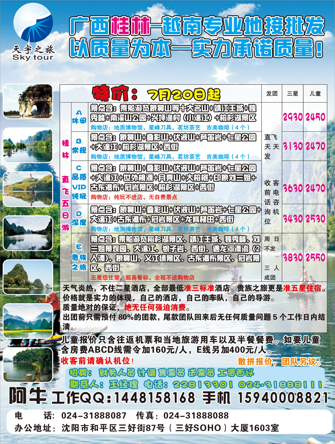Select the 儿童 column header
The image size is (335, 444).
coord(315,94)
